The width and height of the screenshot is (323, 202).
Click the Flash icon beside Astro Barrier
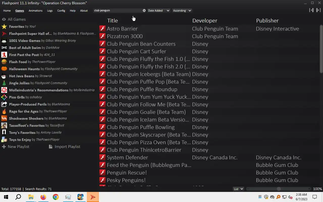(102, 29)
